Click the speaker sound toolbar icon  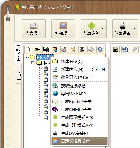coord(91,49)
